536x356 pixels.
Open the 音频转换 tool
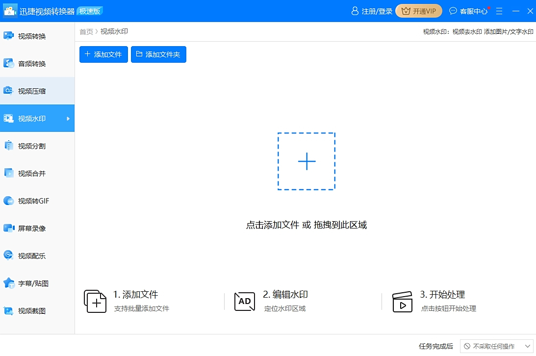click(x=29, y=63)
